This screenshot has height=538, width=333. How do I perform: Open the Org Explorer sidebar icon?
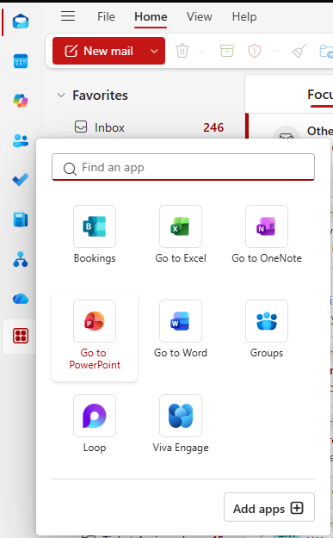(21, 259)
